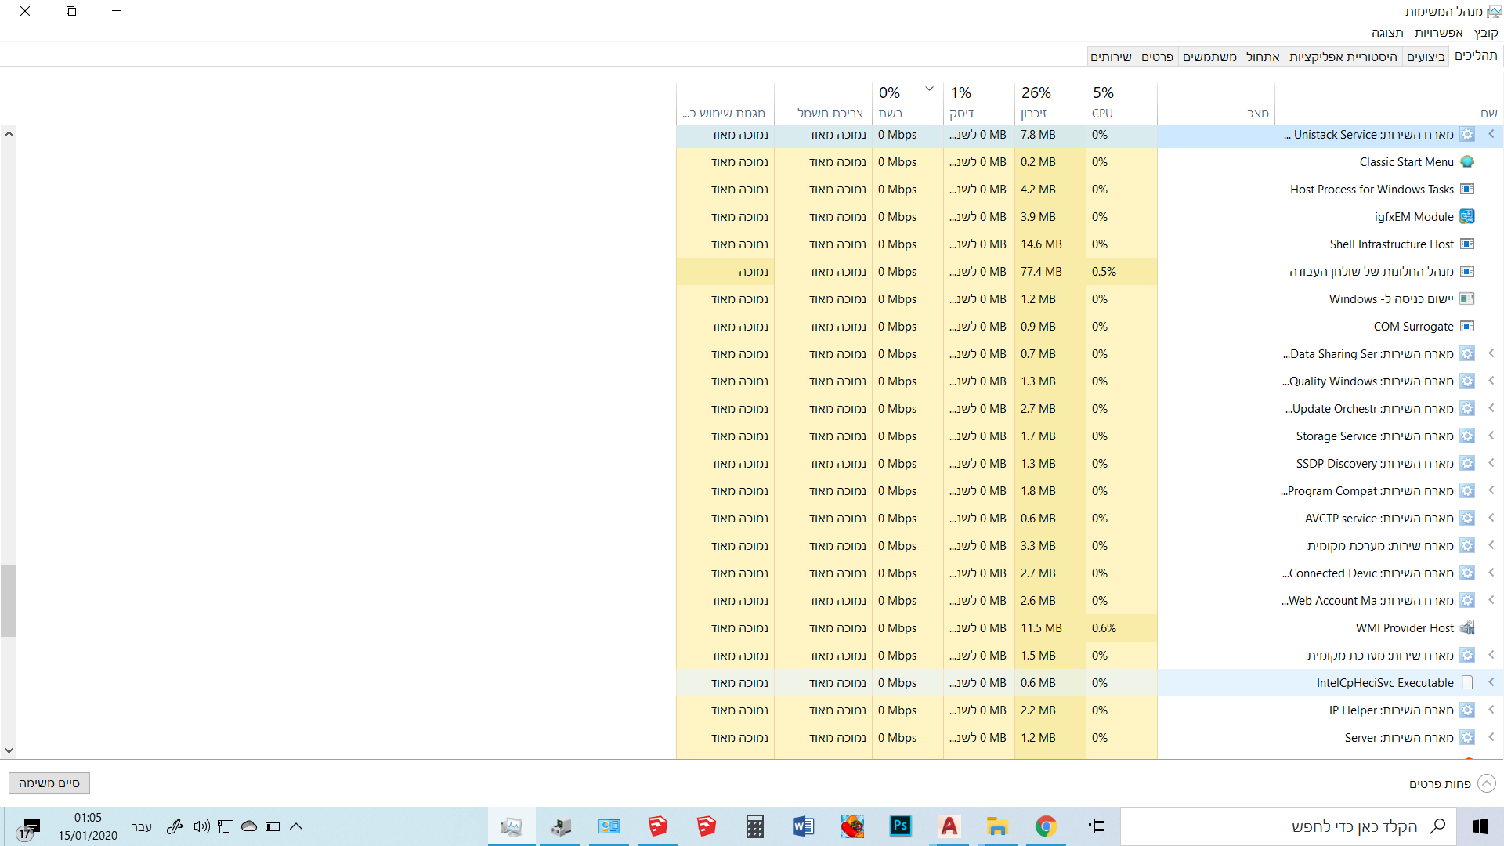The height and width of the screenshot is (846, 1504).
Task: Show hidden tray icons chevron
Action: (x=296, y=826)
